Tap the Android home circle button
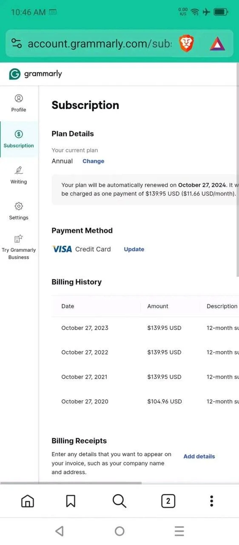Image resolution: width=239 pixels, height=545 pixels. pos(119,531)
